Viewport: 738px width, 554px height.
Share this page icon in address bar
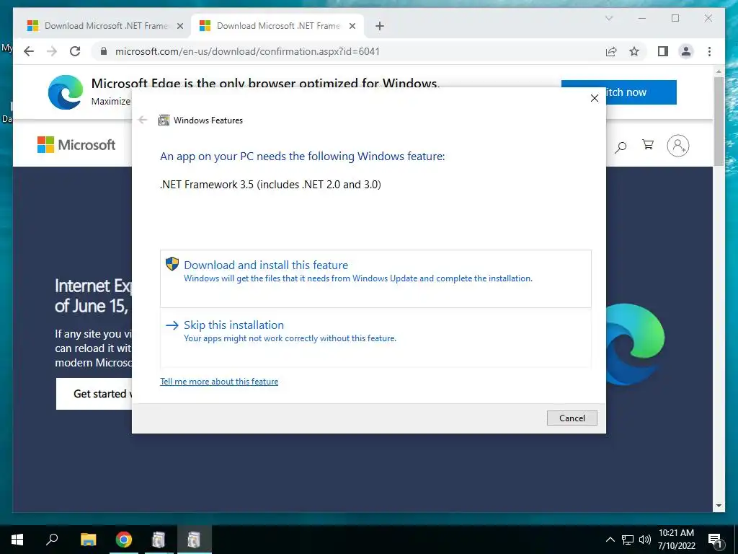(x=611, y=51)
